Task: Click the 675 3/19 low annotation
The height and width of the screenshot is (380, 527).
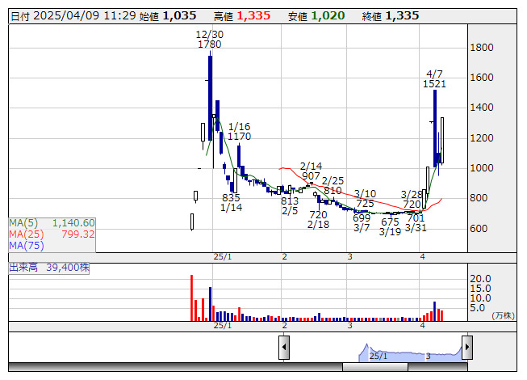Action: [390, 226]
